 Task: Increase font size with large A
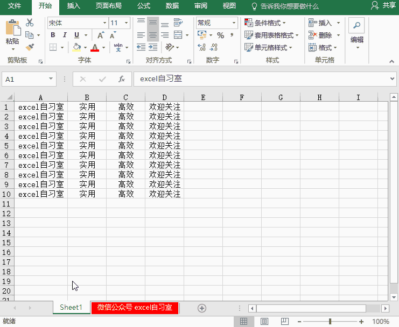[101, 35]
